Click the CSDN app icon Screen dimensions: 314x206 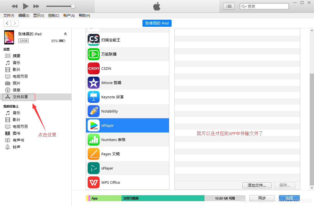tap(94, 68)
